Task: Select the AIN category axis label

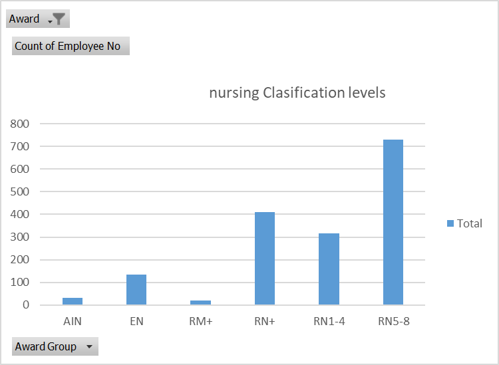Action: pyautogui.click(x=73, y=321)
